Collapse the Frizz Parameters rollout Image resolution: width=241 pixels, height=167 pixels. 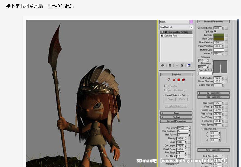click(x=214, y=97)
